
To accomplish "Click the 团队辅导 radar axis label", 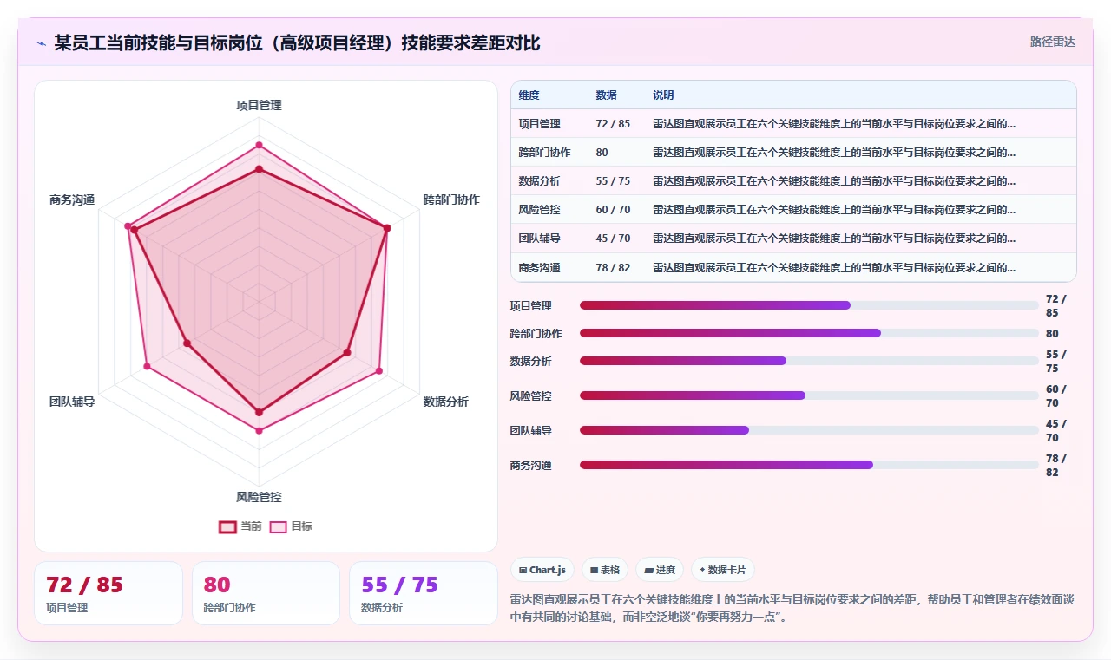I will click(x=72, y=402).
